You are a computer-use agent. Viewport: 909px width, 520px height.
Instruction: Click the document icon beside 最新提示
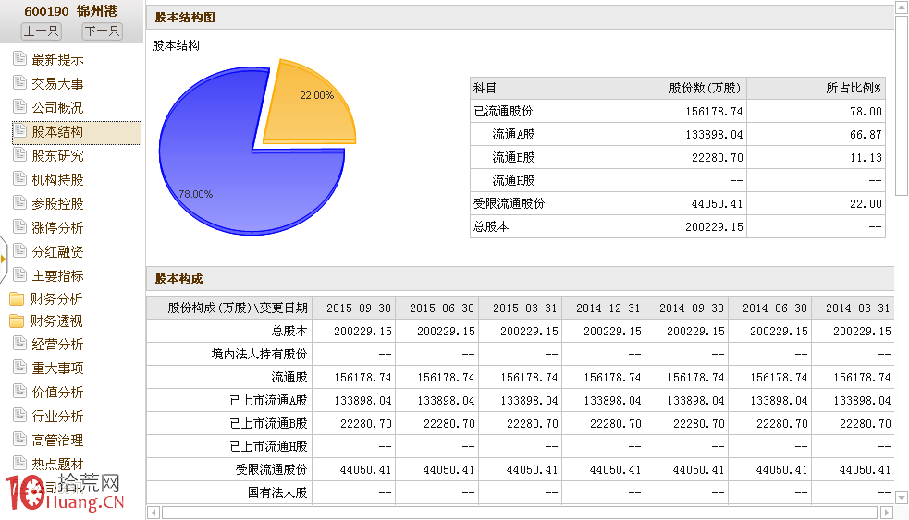[19, 58]
